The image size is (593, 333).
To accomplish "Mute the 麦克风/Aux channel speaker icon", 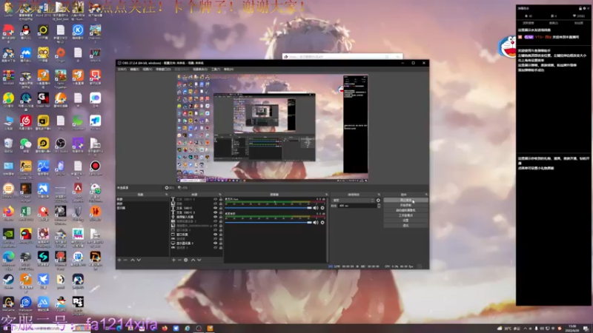I will coord(316,208).
